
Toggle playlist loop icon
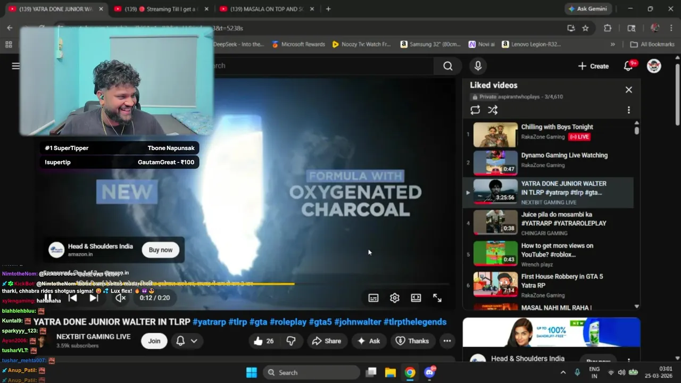pyautogui.click(x=475, y=110)
